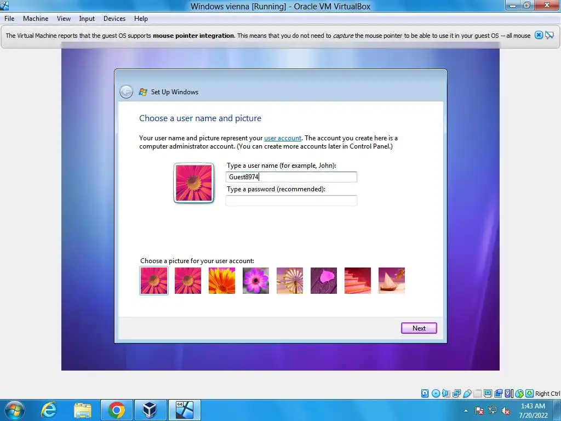Click the muted volume tray icon
The height and width of the screenshot is (421, 561).
506,411
